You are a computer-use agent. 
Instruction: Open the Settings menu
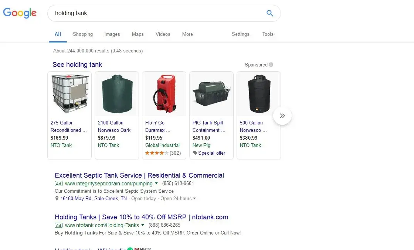click(x=241, y=34)
